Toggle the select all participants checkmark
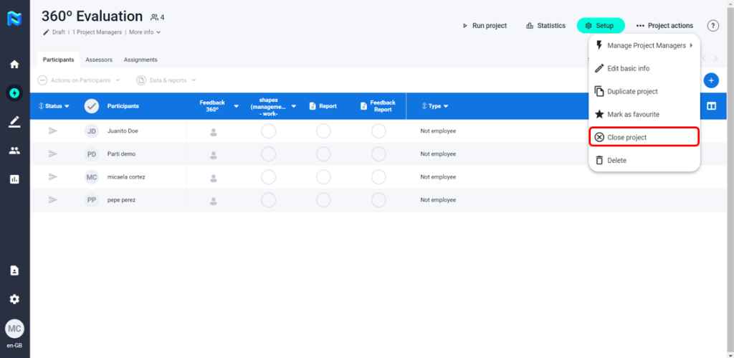Viewport: 734px width, 358px height. coord(91,106)
